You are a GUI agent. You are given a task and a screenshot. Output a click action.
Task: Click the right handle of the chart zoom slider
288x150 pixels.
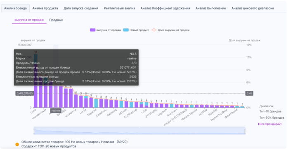click(245, 132)
